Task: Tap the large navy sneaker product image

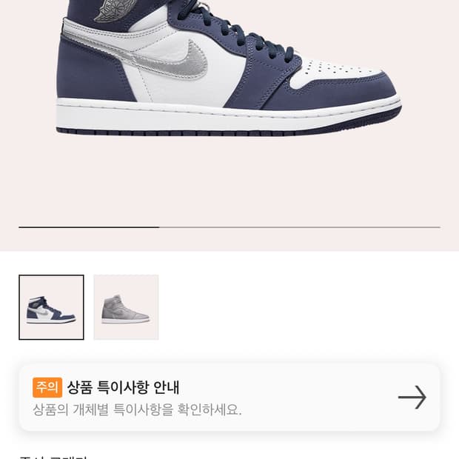Action: pyautogui.click(x=228, y=68)
